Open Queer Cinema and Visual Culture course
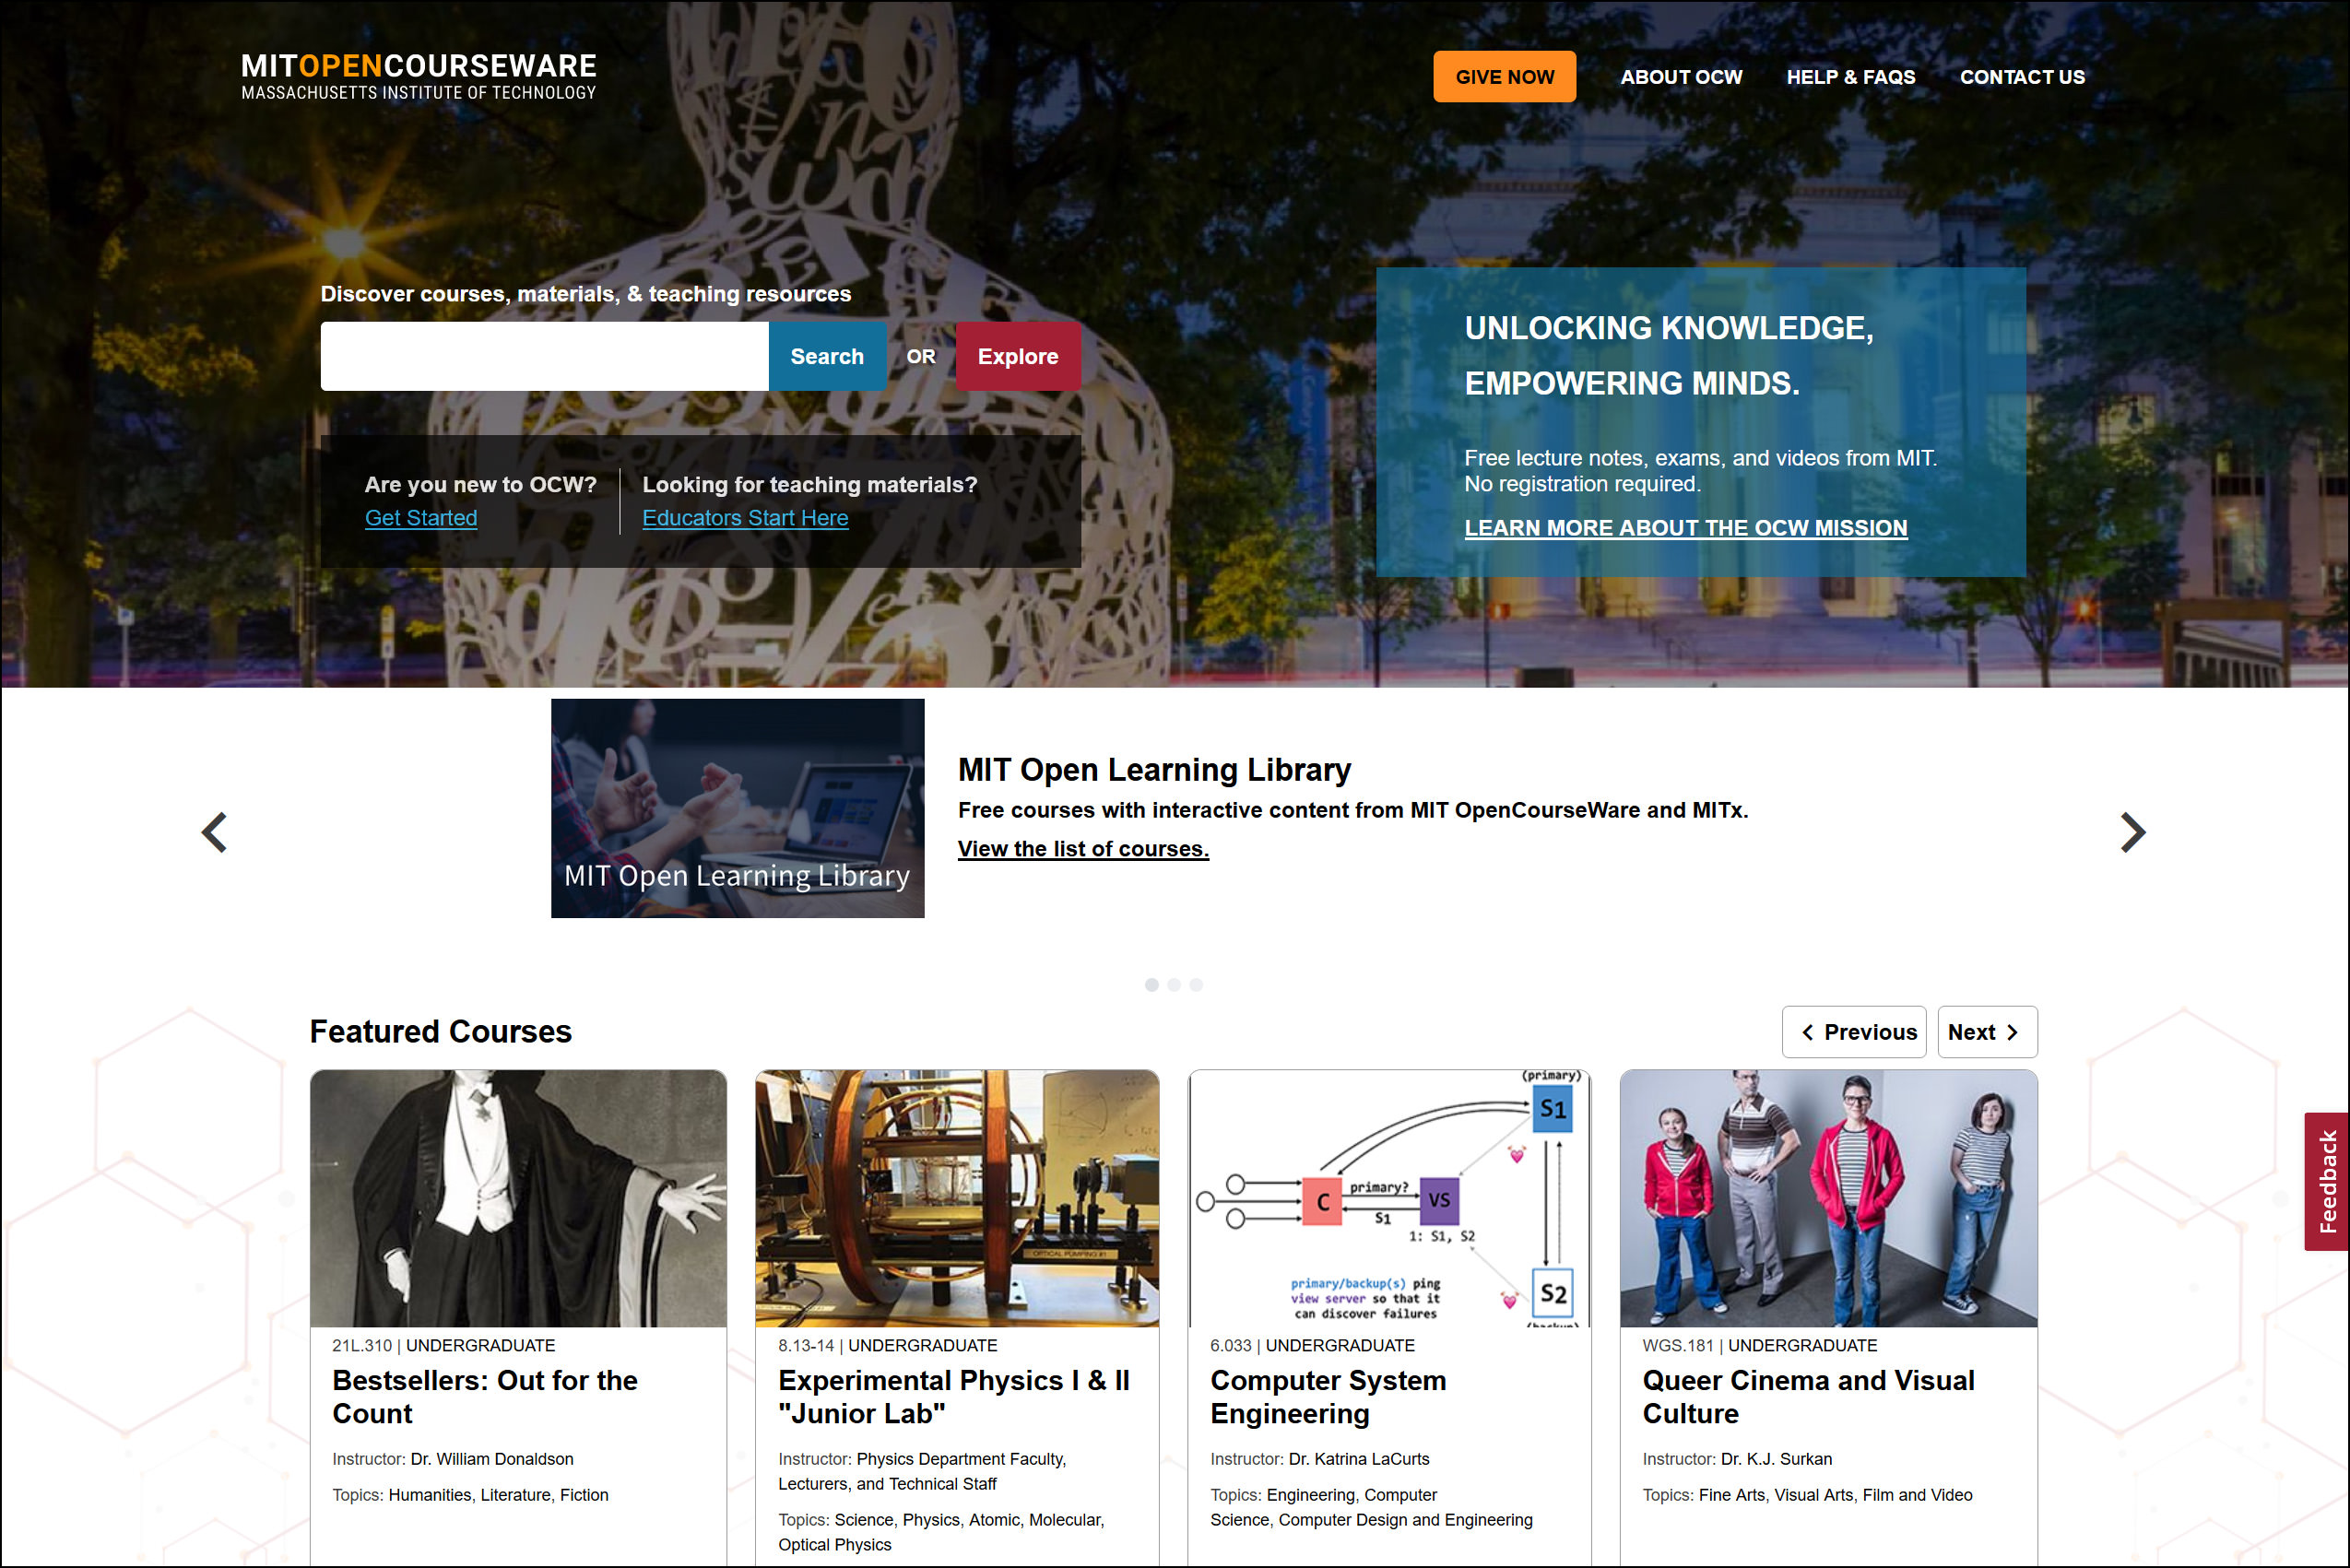Screen dimensions: 2350x1568 (1807, 1396)
